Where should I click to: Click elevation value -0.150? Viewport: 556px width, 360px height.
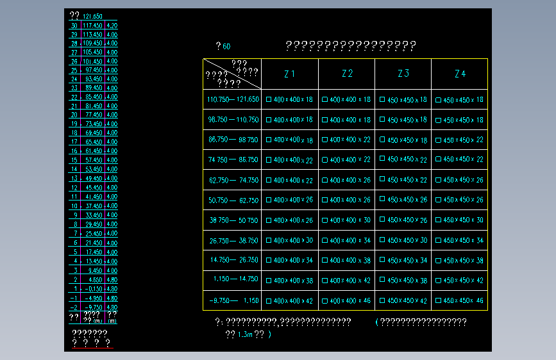[94, 289]
